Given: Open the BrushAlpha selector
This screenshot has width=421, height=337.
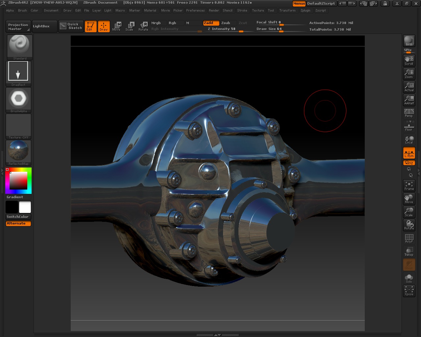Looking at the screenshot, I should point(18,98).
